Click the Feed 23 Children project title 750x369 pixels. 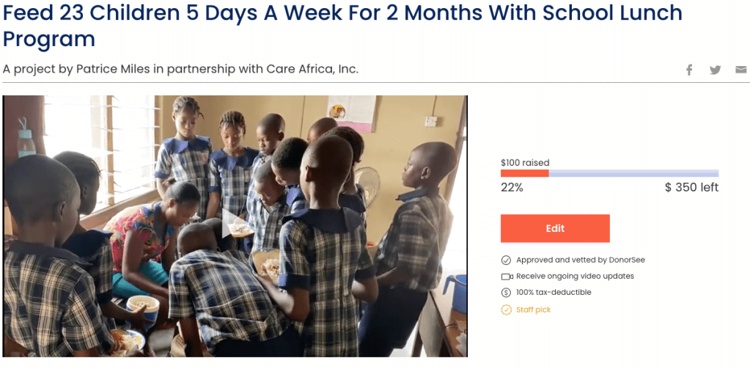point(342,25)
